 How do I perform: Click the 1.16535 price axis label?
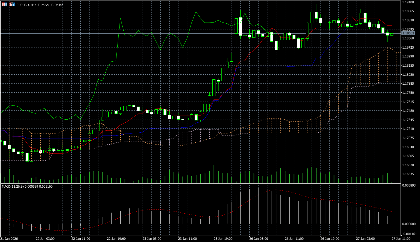[408, 174]
